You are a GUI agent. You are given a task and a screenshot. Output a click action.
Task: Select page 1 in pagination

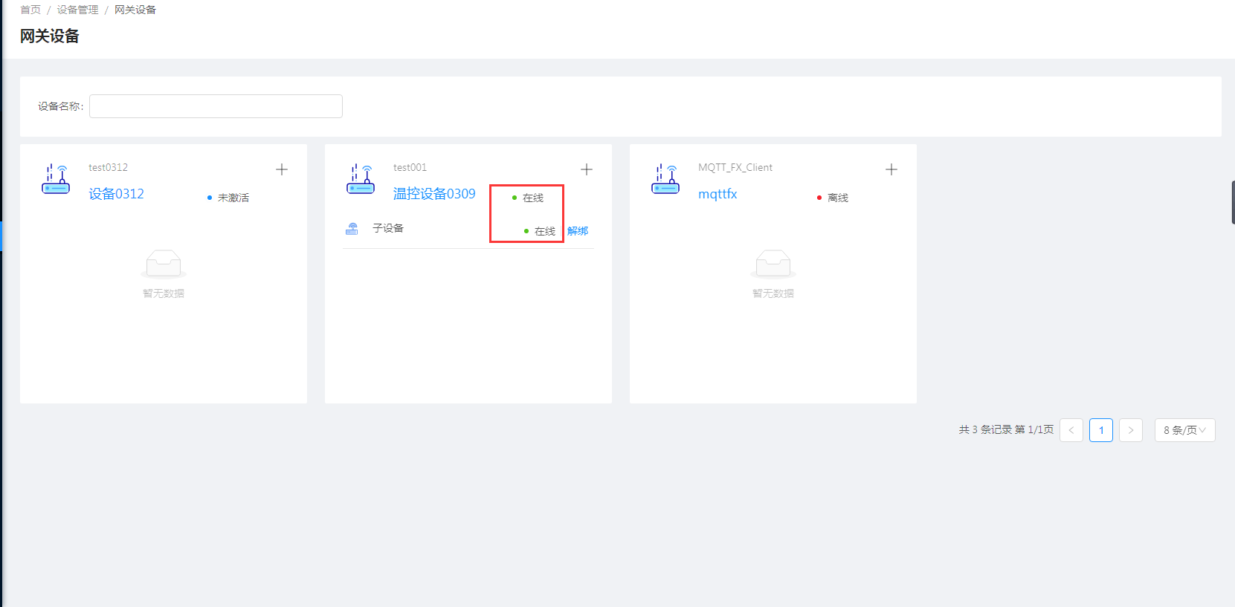pyautogui.click(x=1101, y=430)
